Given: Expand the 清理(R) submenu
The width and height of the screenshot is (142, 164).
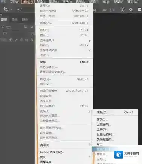Looking at the screenshot, I should [x=64, y=145].
